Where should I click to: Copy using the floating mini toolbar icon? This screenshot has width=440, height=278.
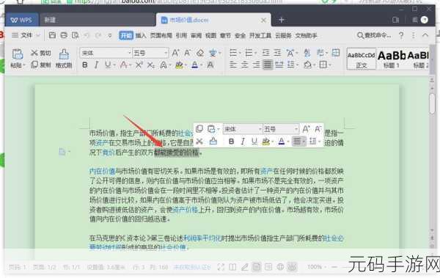pos(199,129)
